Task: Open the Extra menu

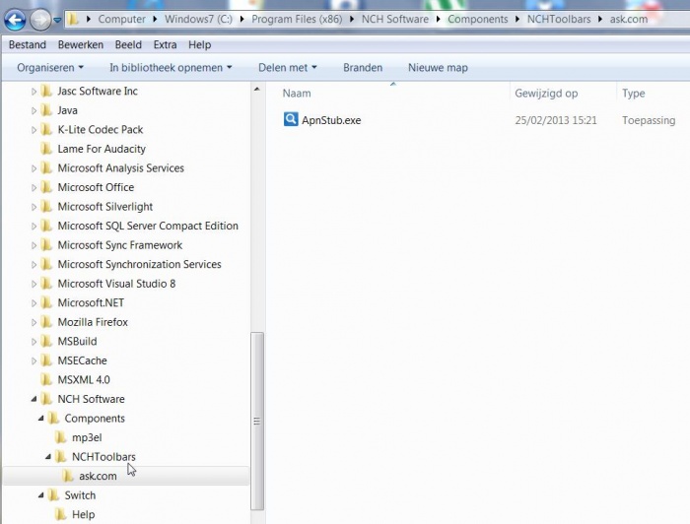Action: click(x=165, y=45)
